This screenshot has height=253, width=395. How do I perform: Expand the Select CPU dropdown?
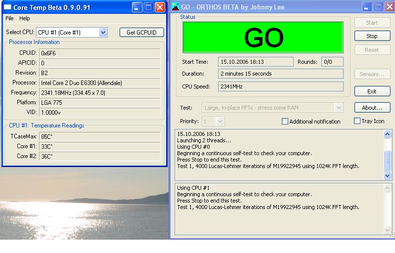pyautogui.click(x=103, y=33)
